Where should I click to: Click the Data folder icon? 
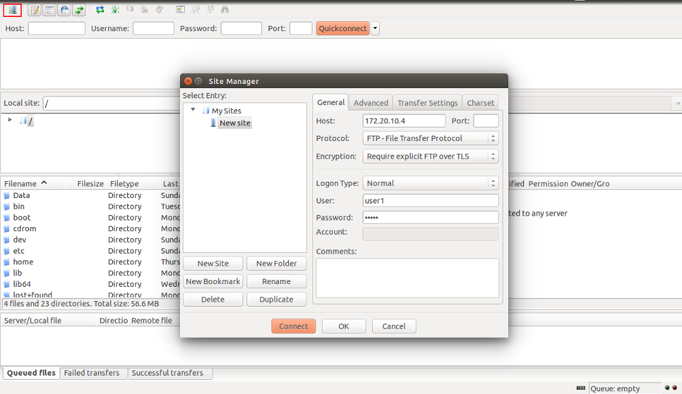click(x=7, y=195)
